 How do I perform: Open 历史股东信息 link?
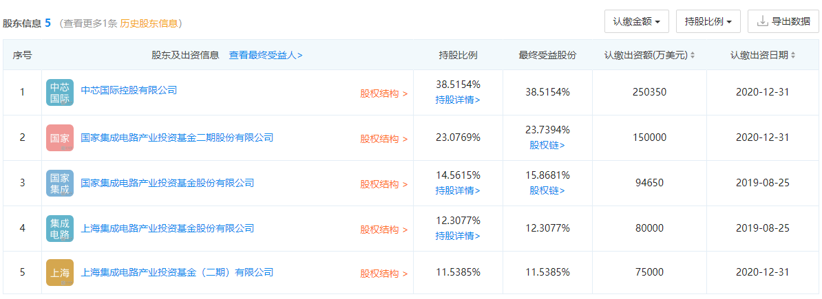click(x=149, y=23)
